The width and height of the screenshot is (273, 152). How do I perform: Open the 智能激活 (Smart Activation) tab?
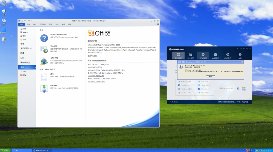click(178, 56)
